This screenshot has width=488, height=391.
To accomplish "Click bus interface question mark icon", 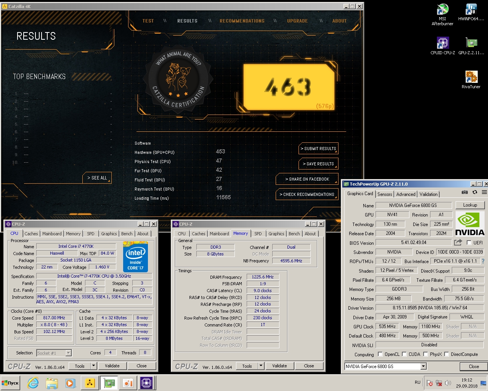I will pos(483,261).
